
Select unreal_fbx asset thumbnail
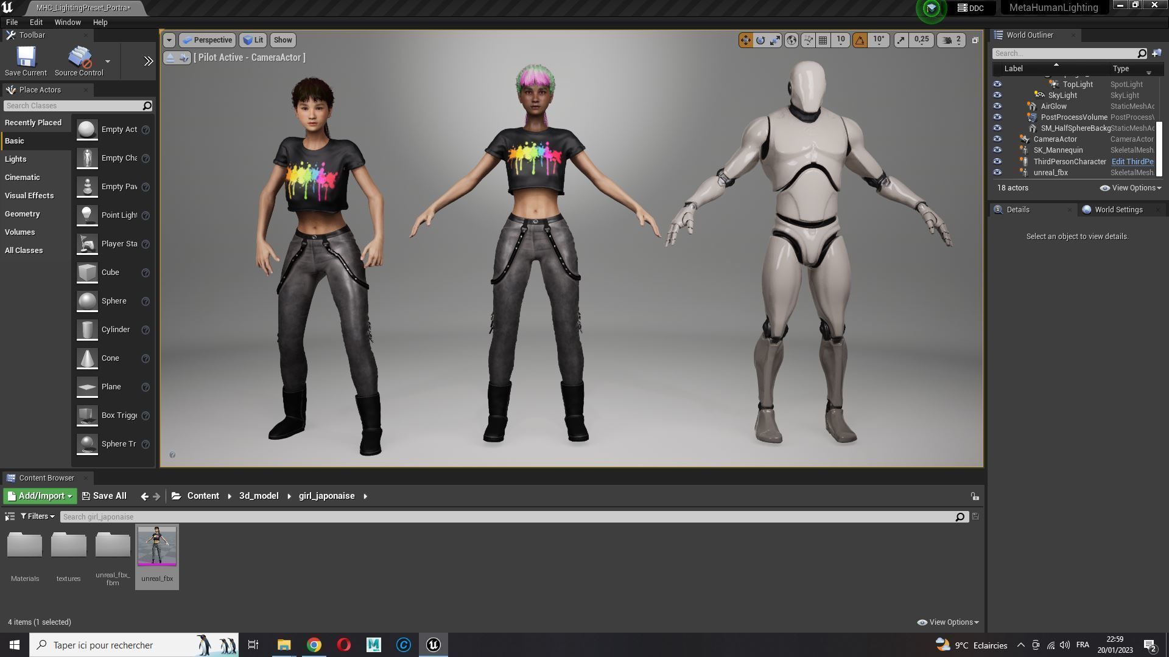(x=157, y=547)
